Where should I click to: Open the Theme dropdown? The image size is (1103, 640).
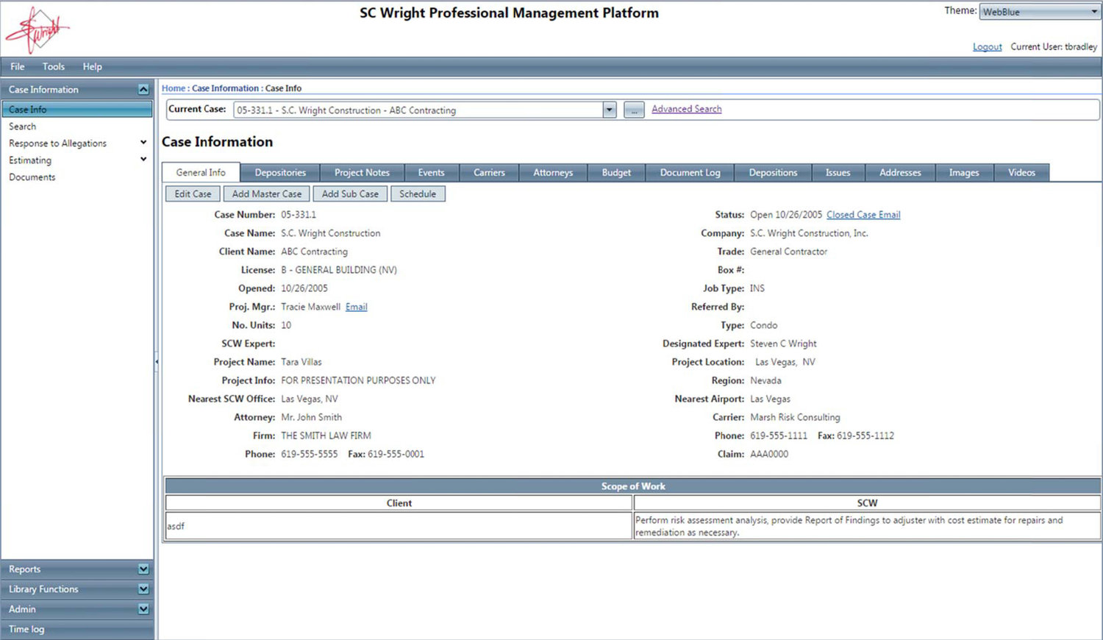[1039, 12]
